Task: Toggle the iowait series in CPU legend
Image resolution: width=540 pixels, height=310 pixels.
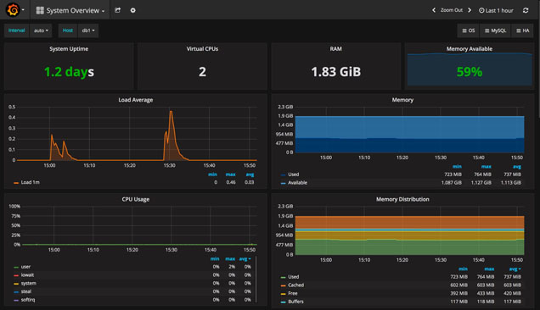Action: tap(27, 275)
